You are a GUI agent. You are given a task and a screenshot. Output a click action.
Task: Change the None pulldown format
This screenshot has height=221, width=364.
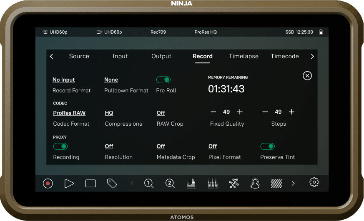111,79
